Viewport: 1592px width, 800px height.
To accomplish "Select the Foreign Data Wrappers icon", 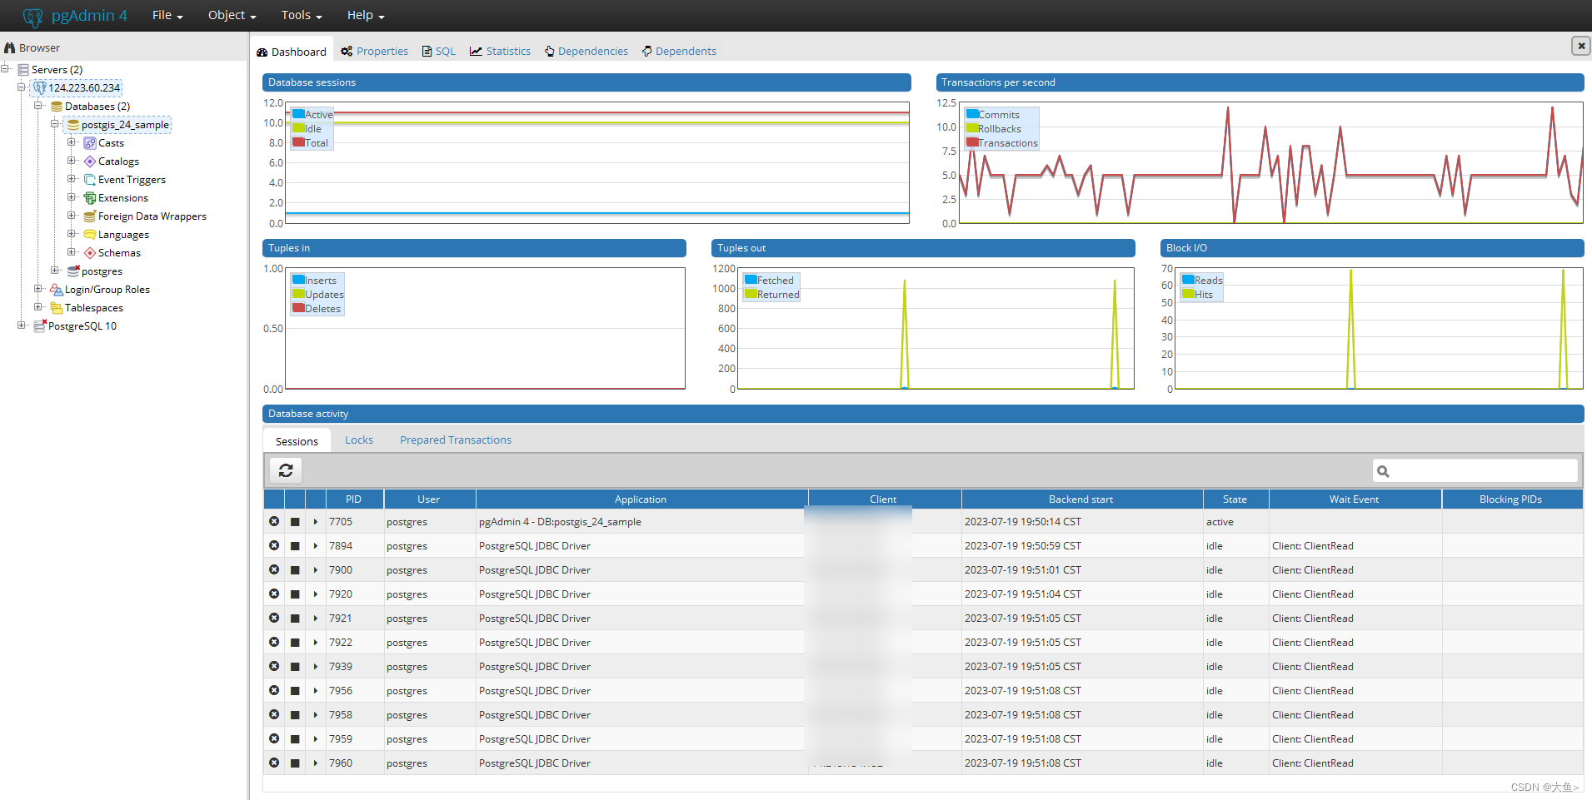I will tap(90, 216).
